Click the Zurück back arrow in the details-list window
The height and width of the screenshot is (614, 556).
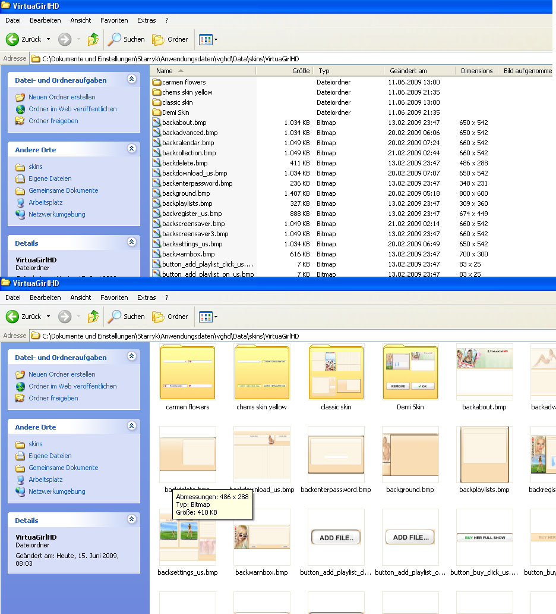pos(13,39)
